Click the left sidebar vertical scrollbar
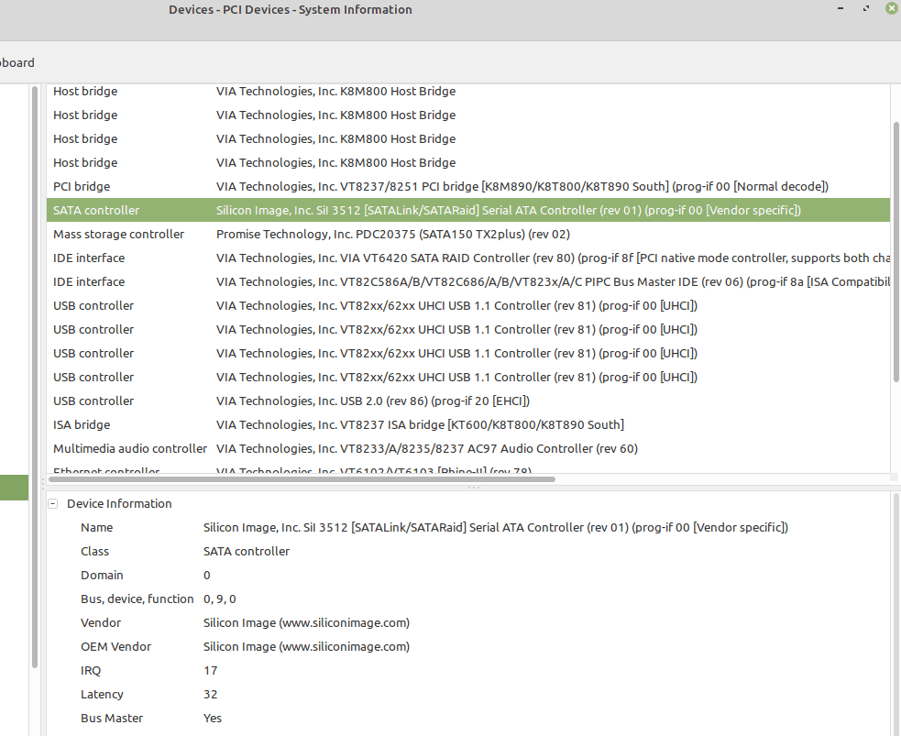Image resolution: width=901 pixels, height=736 pixels. pyautogui.click(x=35, y=377)
